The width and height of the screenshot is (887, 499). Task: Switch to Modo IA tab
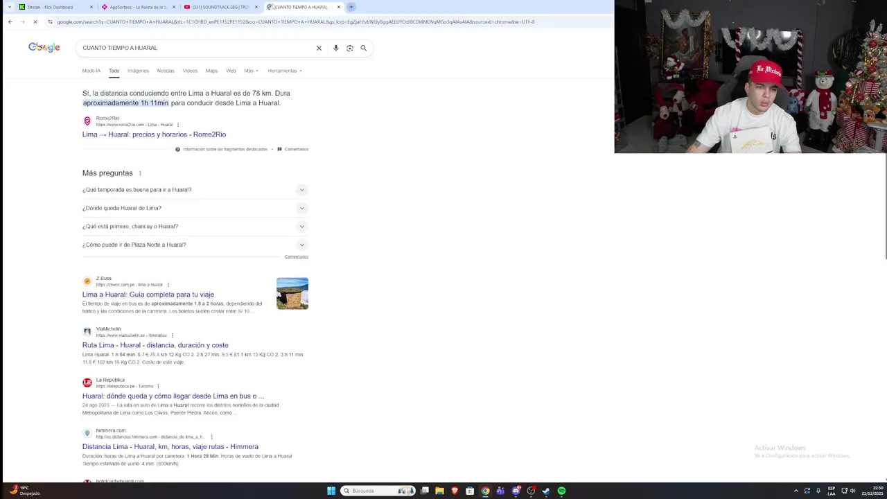point(91,71)
